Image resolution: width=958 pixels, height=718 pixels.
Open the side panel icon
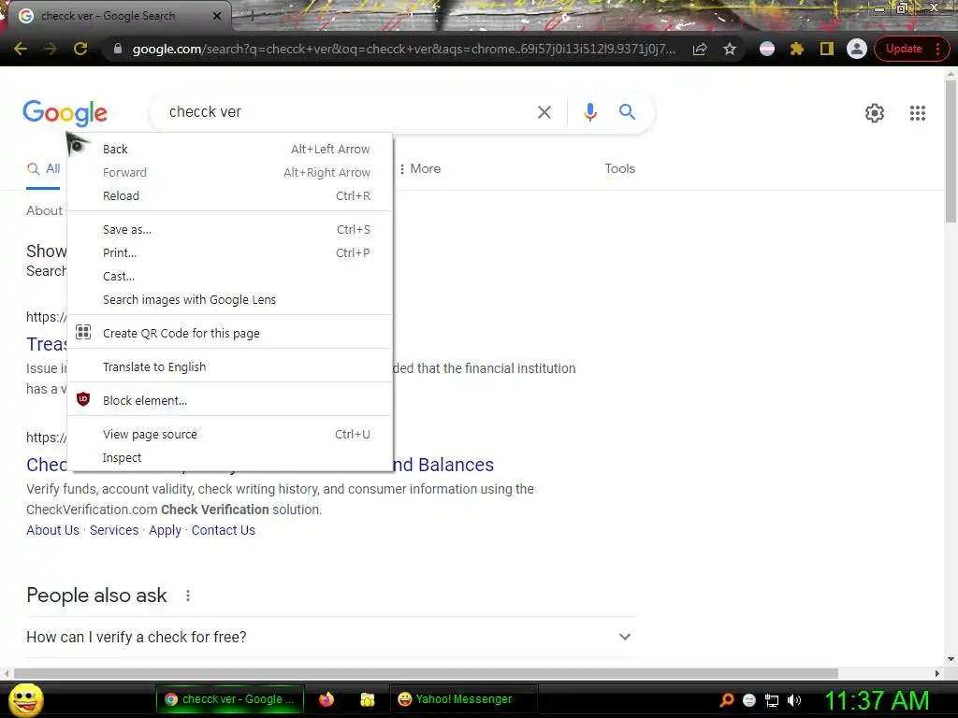click(827, 49)
